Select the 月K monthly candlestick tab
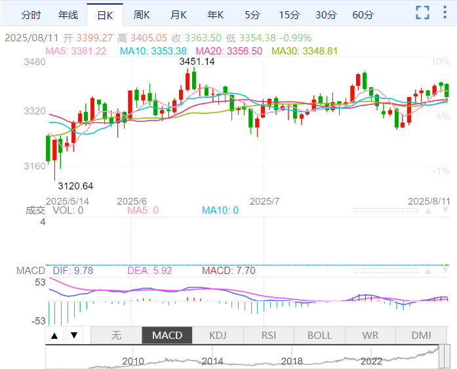Viewport: 457px width, 369px height. click(178, 14)
